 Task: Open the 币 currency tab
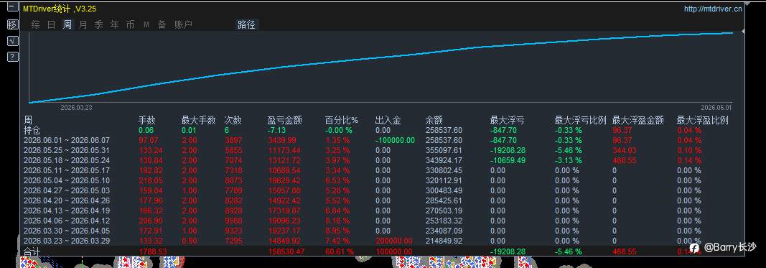(x=130, y=25)
